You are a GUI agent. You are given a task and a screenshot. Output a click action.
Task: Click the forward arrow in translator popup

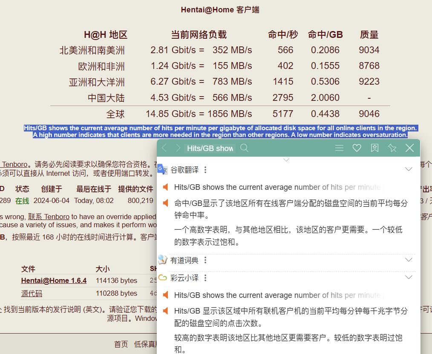click(x=178, y=148)
